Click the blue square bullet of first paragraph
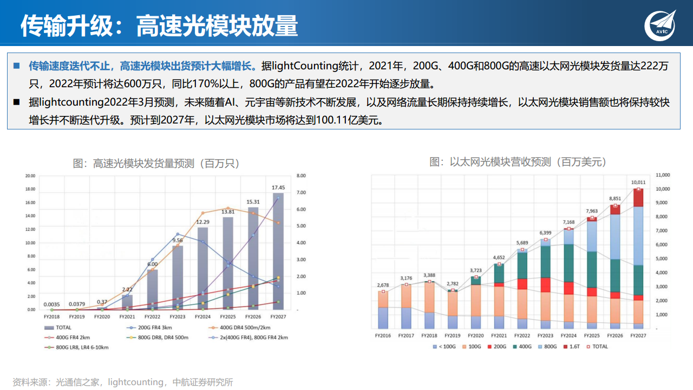Viewport: 693px width, 390px height. 17,67
